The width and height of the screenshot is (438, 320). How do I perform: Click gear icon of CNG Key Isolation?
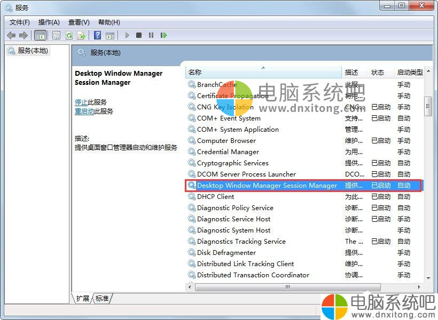pos(192,107)
